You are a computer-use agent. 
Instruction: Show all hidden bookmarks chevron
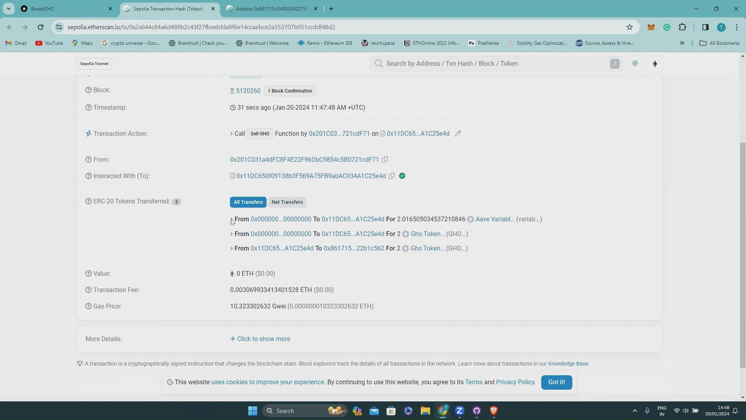[682, 43]
